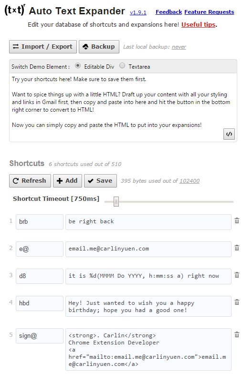
Task: Click the Auto Text Expander logo
Action: coord(15,10)
